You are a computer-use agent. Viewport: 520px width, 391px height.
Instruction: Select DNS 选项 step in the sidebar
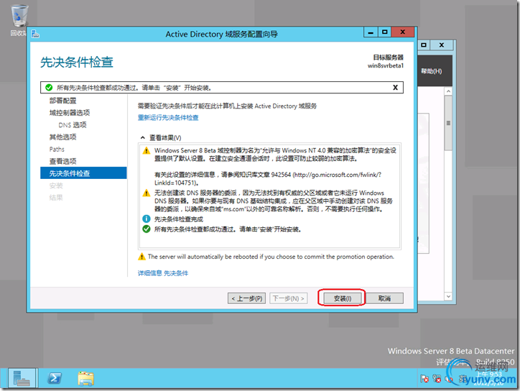point(73,125)
